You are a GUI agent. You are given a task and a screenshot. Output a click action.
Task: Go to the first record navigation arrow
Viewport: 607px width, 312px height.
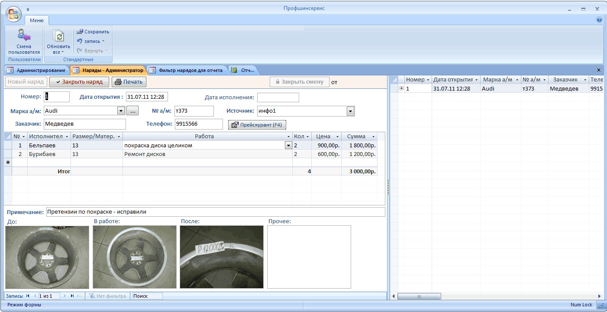tap(28, 296)
